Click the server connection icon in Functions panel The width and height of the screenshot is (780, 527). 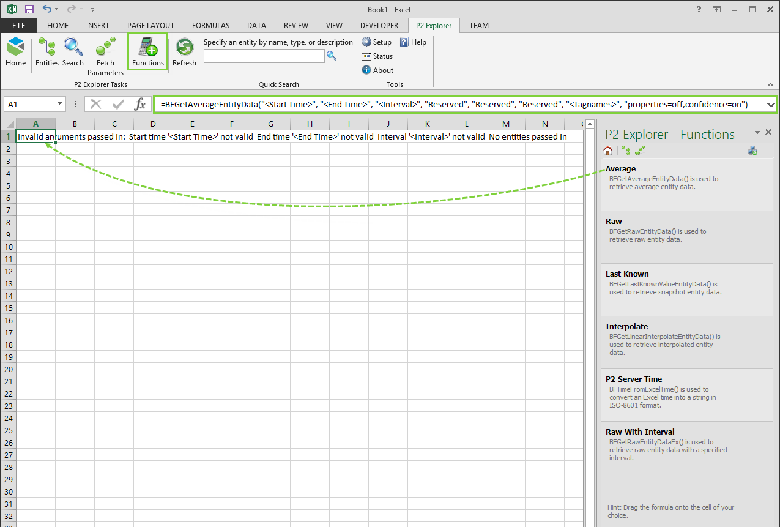pos(752,151)
